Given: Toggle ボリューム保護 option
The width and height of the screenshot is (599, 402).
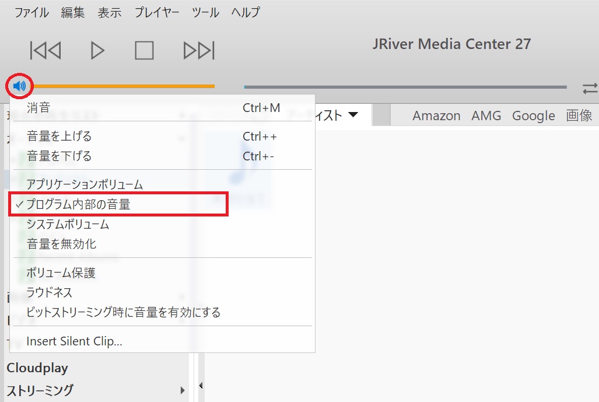Looking at the screenshot, I should coord(162,273).
